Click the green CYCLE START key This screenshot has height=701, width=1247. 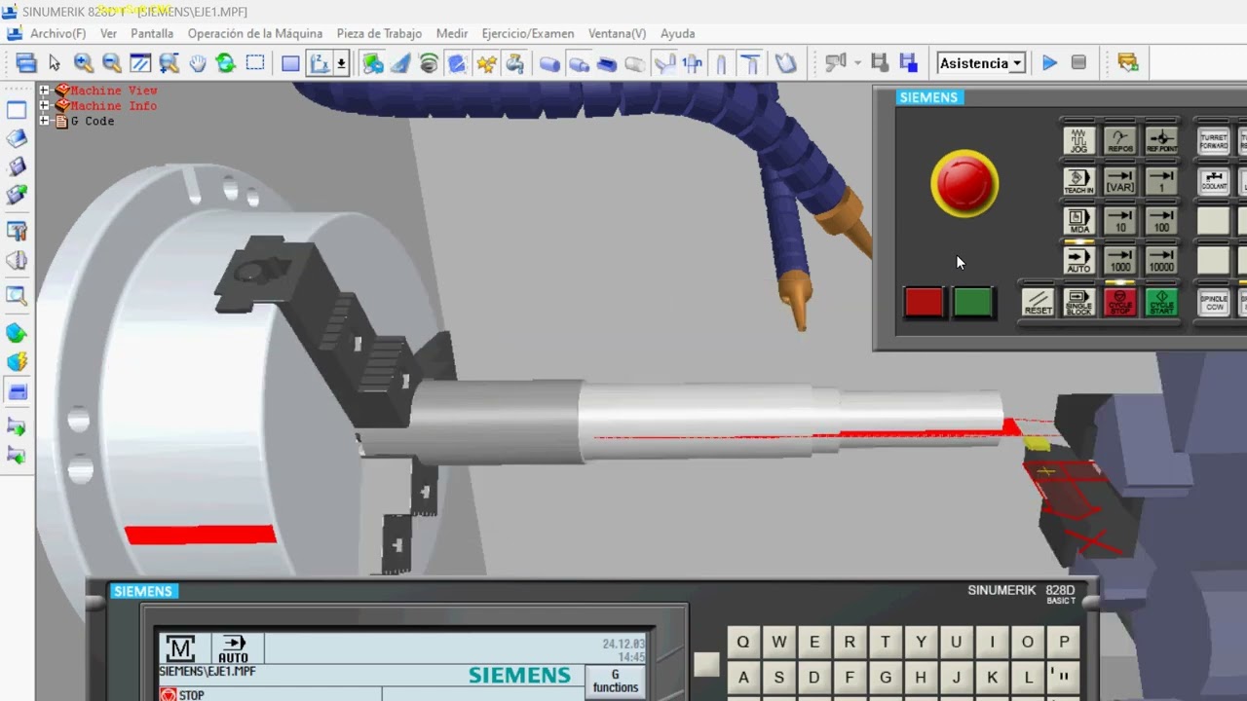tap(1161, 302)
